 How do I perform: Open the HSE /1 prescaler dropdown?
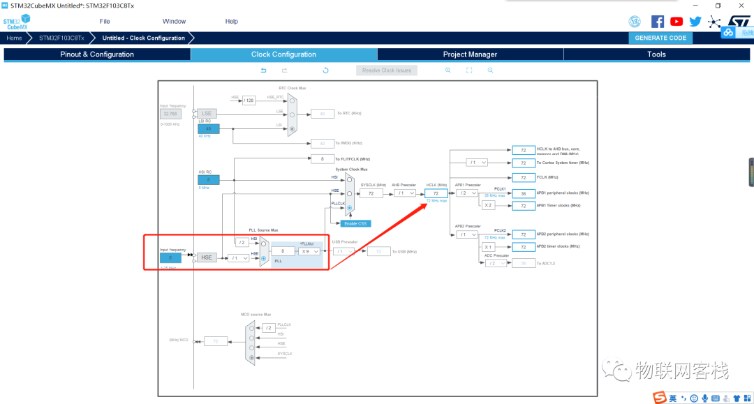pyautogui.click(x=239, y=258)
